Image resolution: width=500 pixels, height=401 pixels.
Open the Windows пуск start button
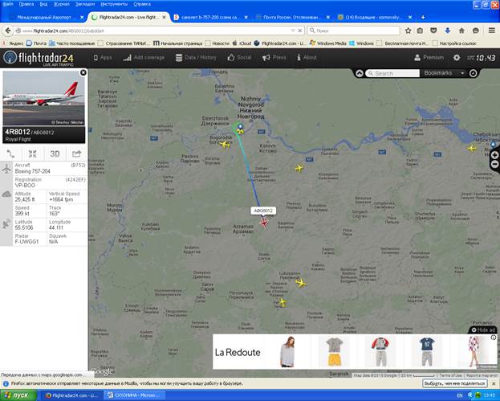[18, 395]
